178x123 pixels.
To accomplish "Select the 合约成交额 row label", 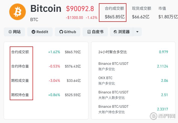I will pyautogui.click(x=20, y=52).
